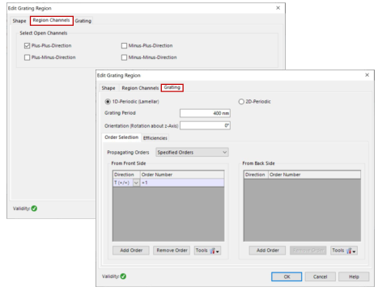
Task: Open Grating tab in back window
Action: [x=83, y=21]
